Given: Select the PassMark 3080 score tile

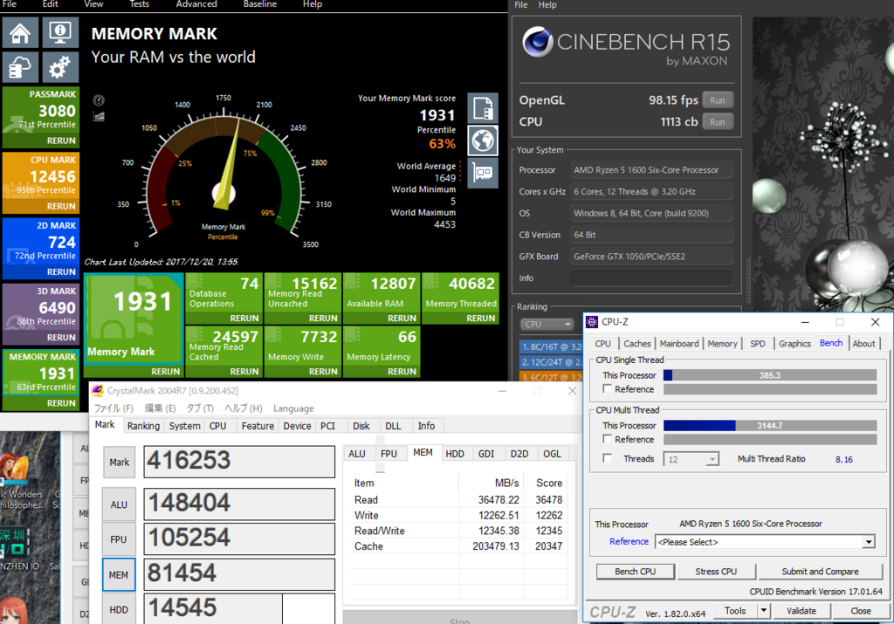Looking at the screenshot, I should click(41, 117).
